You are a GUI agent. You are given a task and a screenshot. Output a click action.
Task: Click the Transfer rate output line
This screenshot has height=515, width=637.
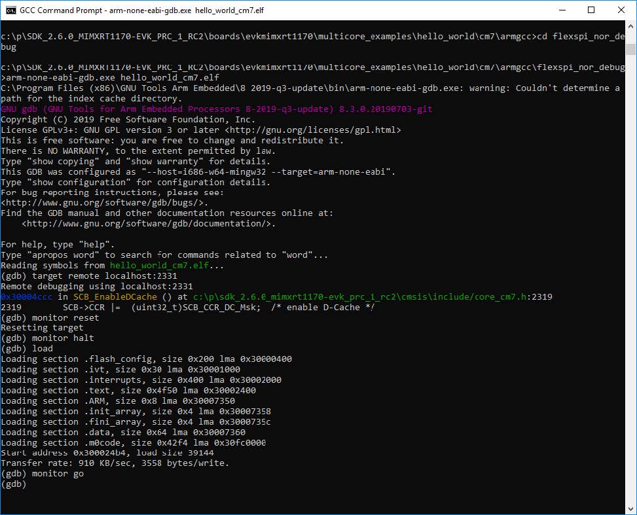point(115,463)
